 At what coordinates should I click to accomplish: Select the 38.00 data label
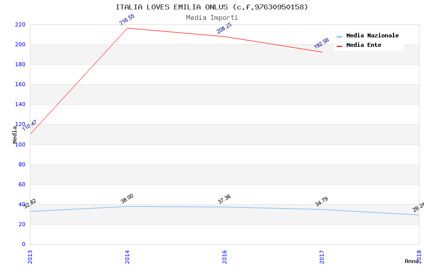[x=127, y=199]
